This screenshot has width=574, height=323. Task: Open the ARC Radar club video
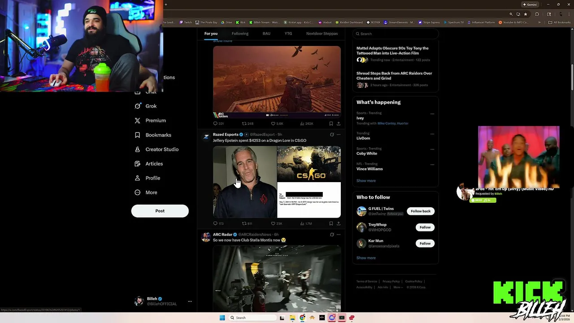[x=277, y=279]
